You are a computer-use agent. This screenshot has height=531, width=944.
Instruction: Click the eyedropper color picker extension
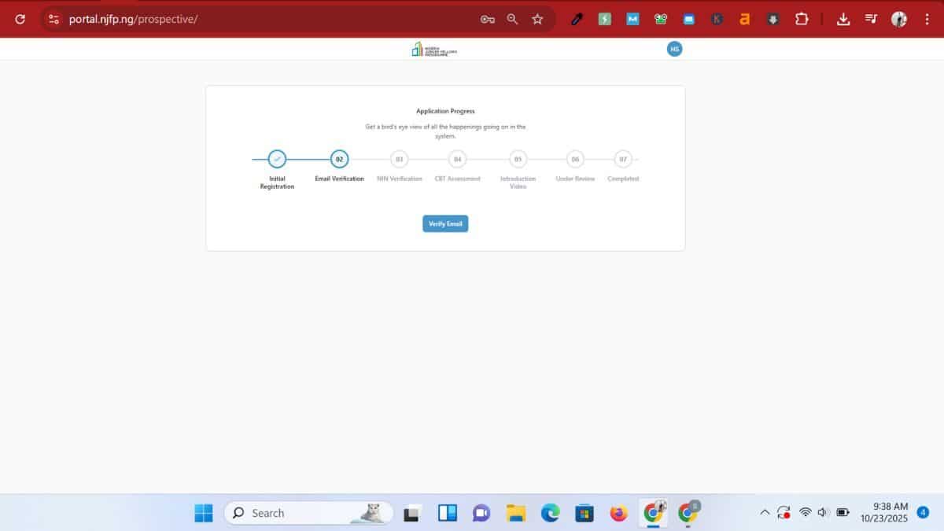[577, 19]
